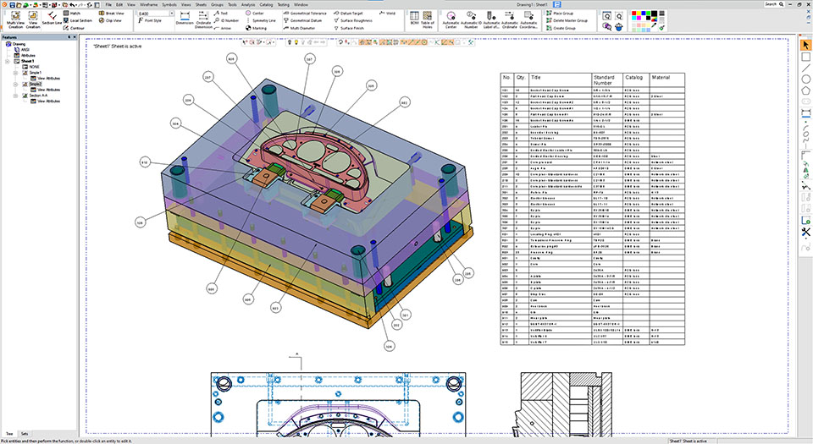Open the Wireframe menu
Image resolution: width=813 pixels, height=444 pixels.
148,5
